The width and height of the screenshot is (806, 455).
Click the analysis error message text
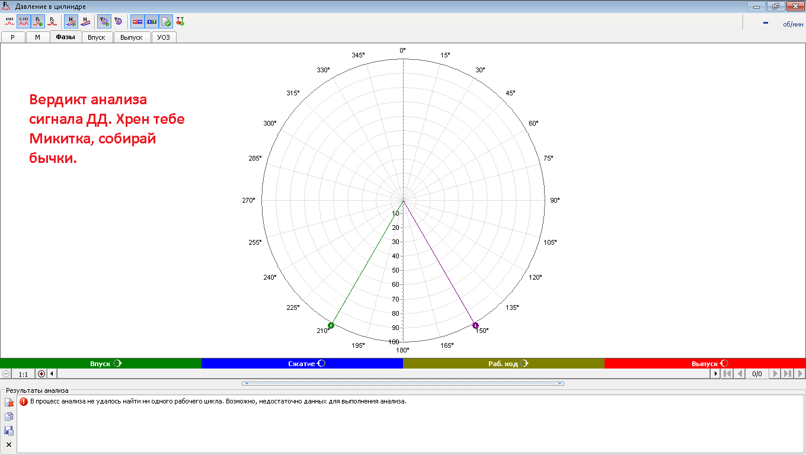[218, 402]
